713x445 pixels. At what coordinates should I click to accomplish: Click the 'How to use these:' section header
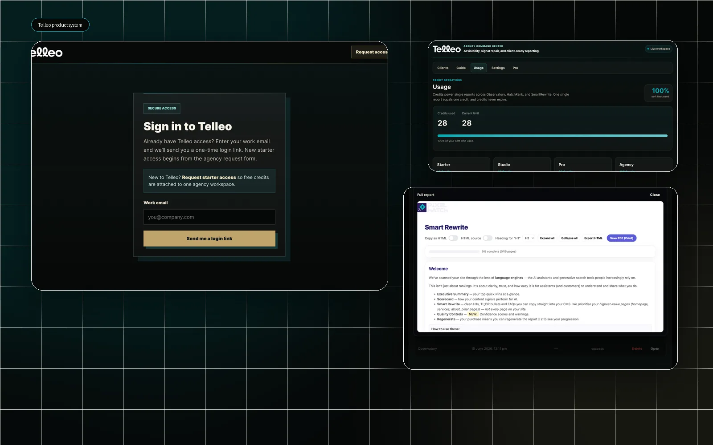click(x=446, y=329)
